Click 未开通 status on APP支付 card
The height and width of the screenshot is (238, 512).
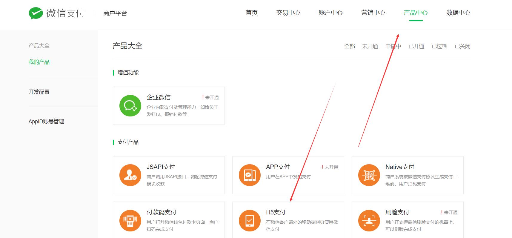[x=330, y=167]
